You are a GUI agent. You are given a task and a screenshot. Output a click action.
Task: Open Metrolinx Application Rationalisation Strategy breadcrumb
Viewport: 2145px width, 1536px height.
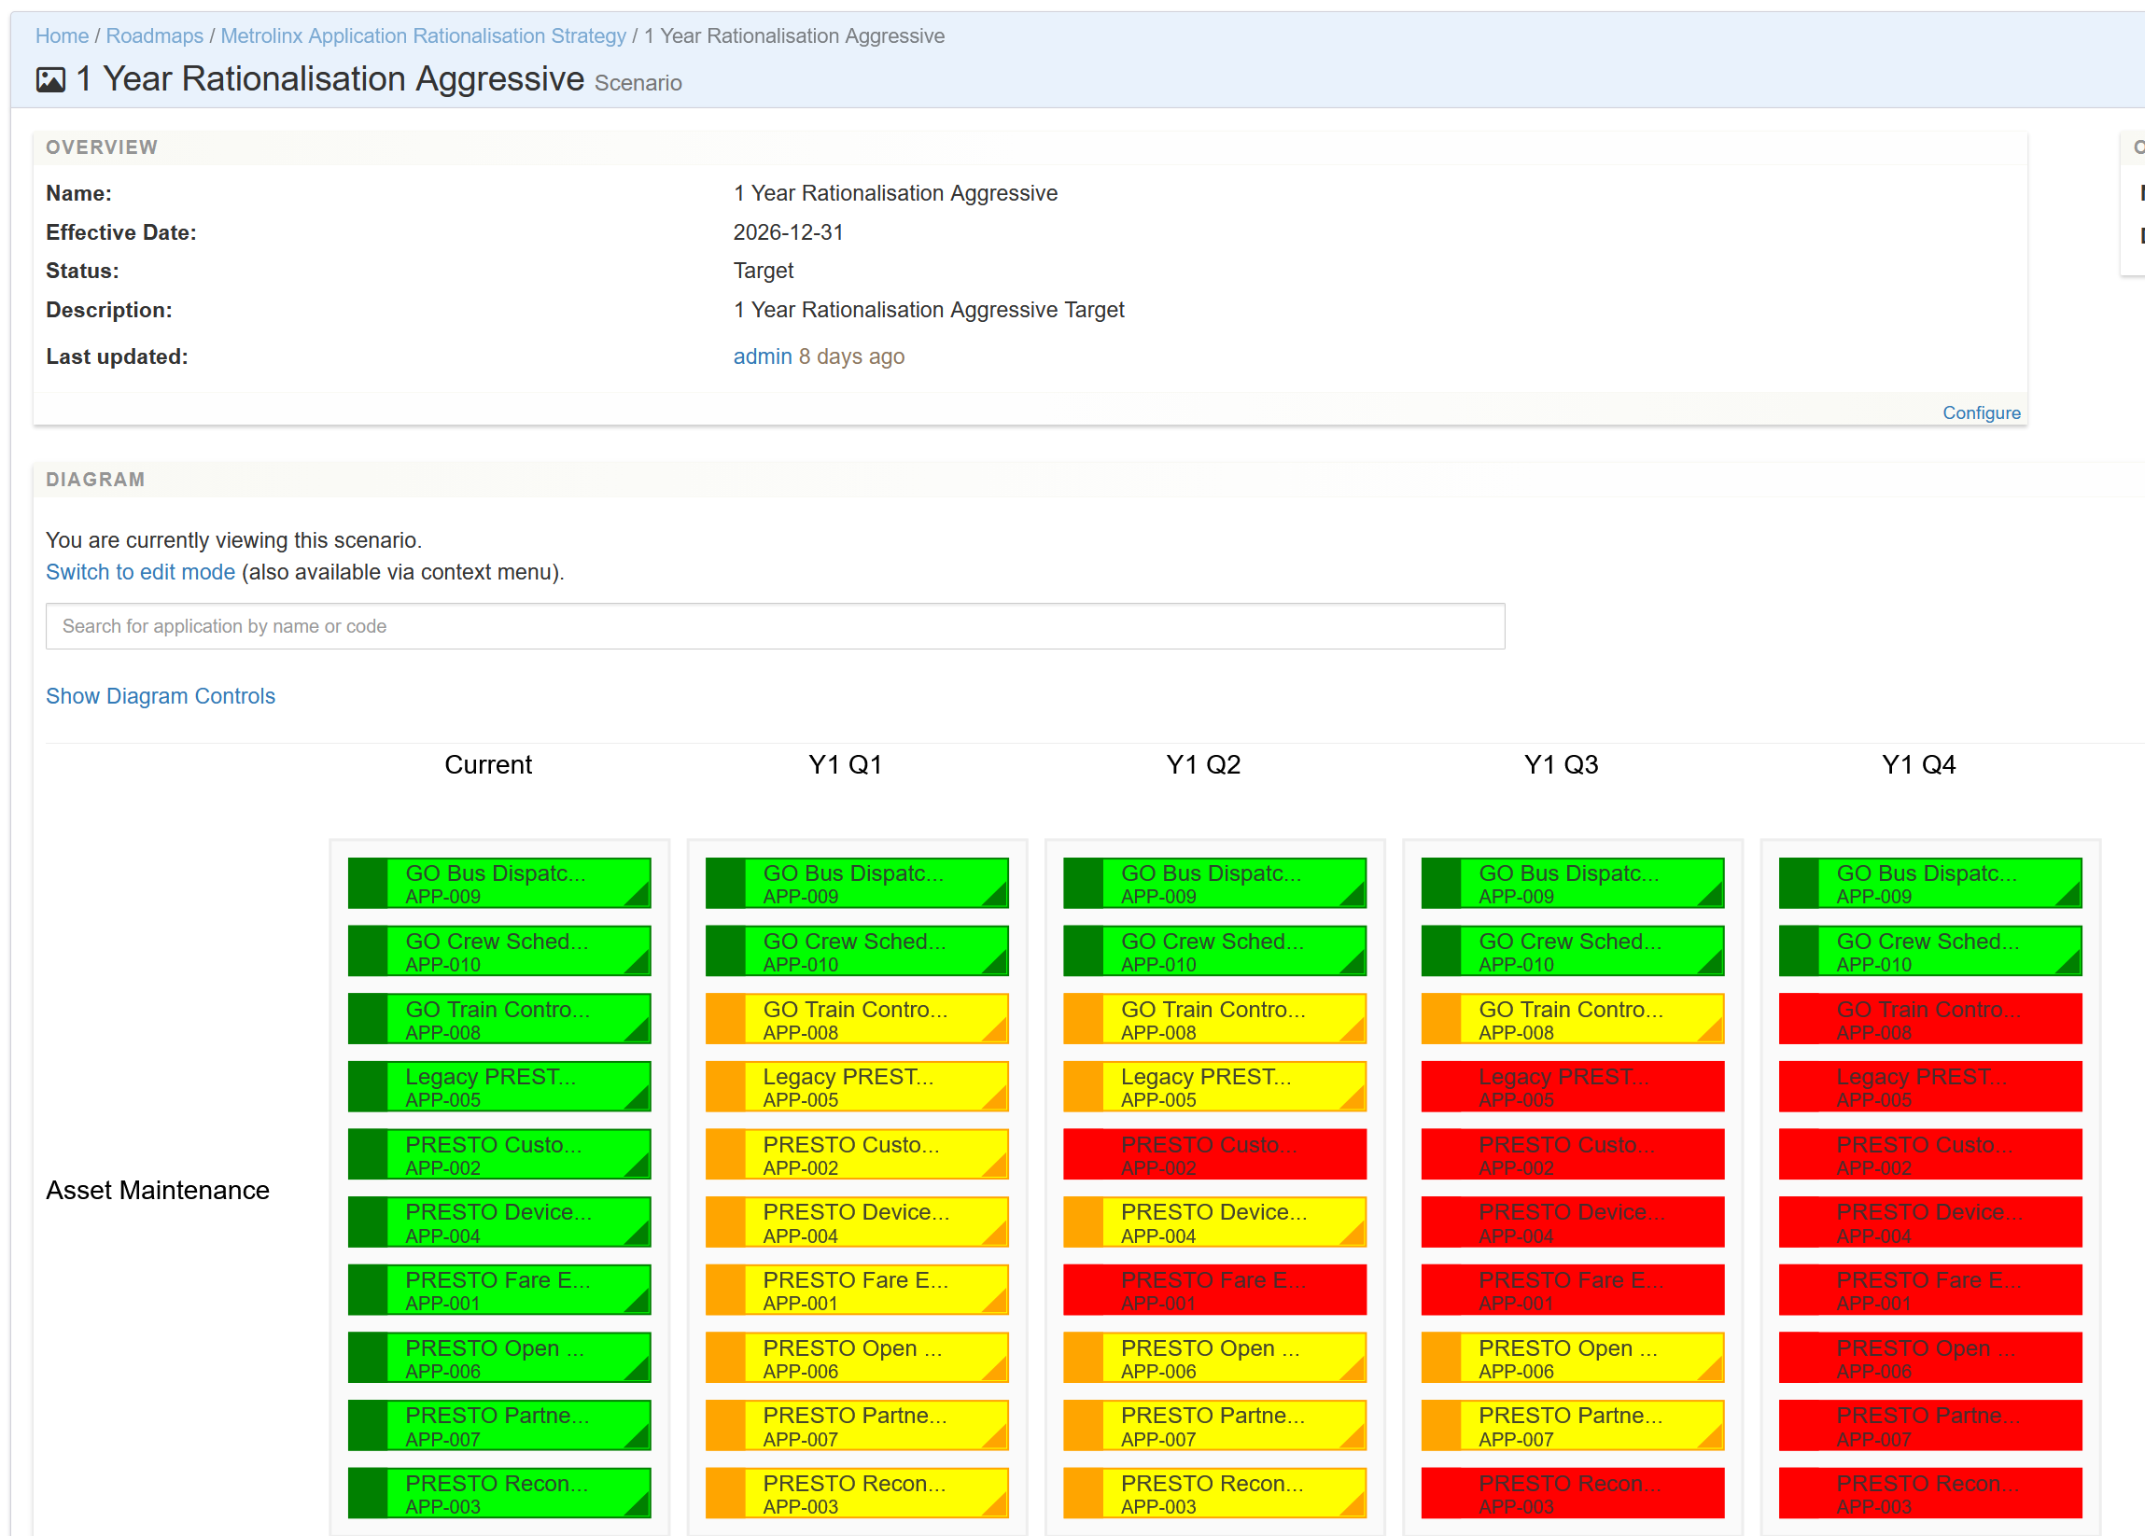(423, 35)
